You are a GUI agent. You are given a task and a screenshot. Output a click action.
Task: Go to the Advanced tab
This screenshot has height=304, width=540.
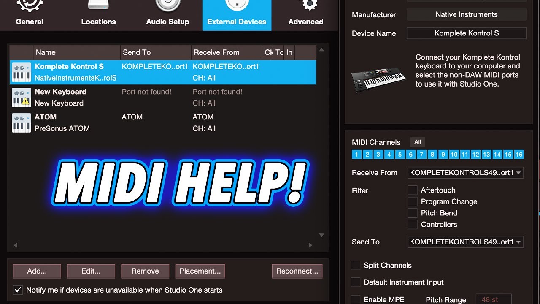[x=306, y=15]
